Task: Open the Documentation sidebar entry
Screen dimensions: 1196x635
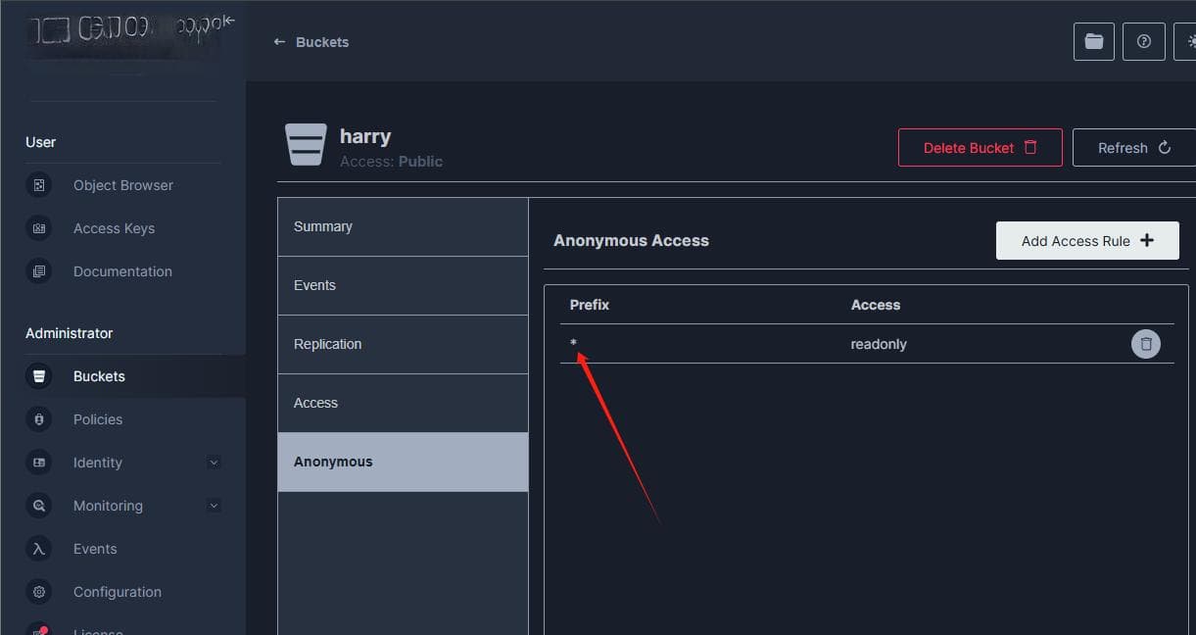Action: (122, 271)
